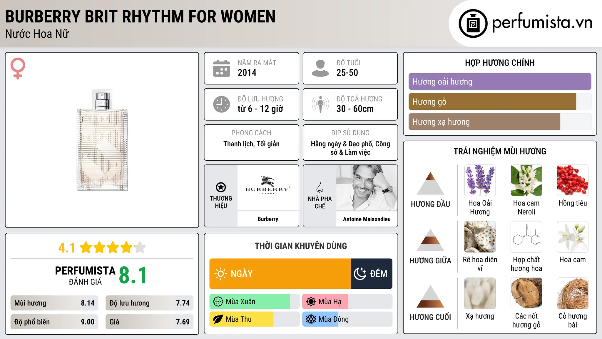Viewport: 602px width, 339px height.
Task: Click the Độ phổ biến 9.00 score row
Action: coord(54,322)
